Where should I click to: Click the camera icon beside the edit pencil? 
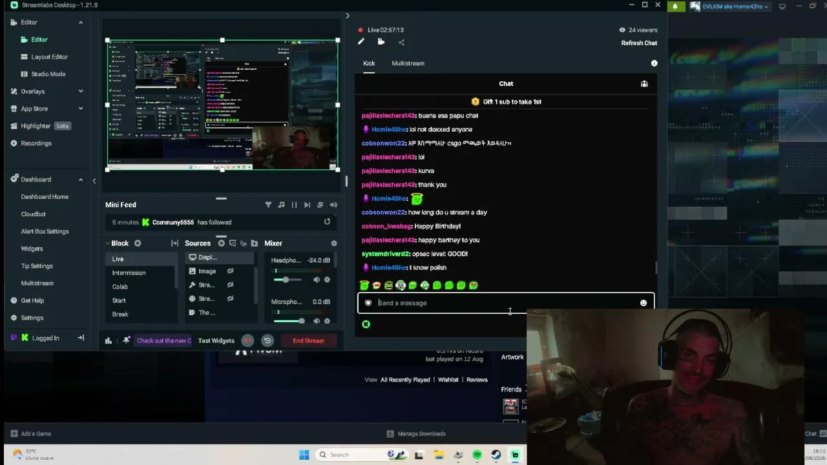click(x=381, y=42)
